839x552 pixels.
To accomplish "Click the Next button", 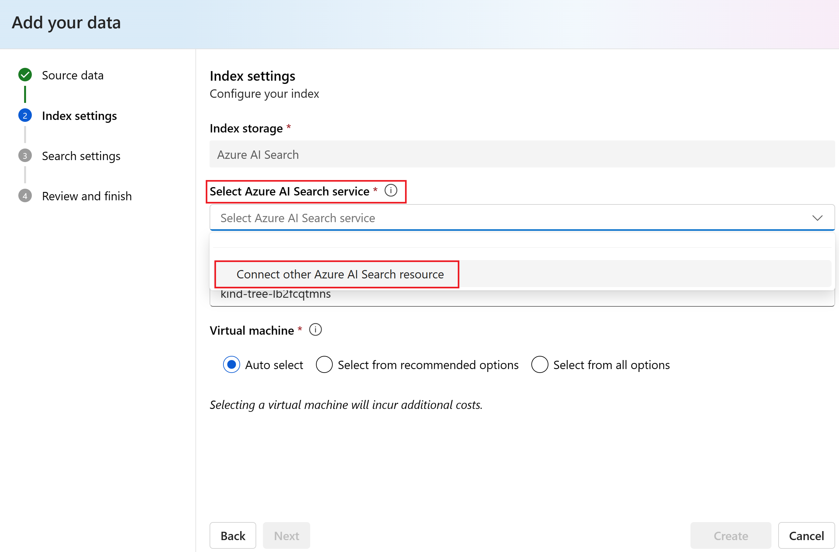I will point(287,535).
